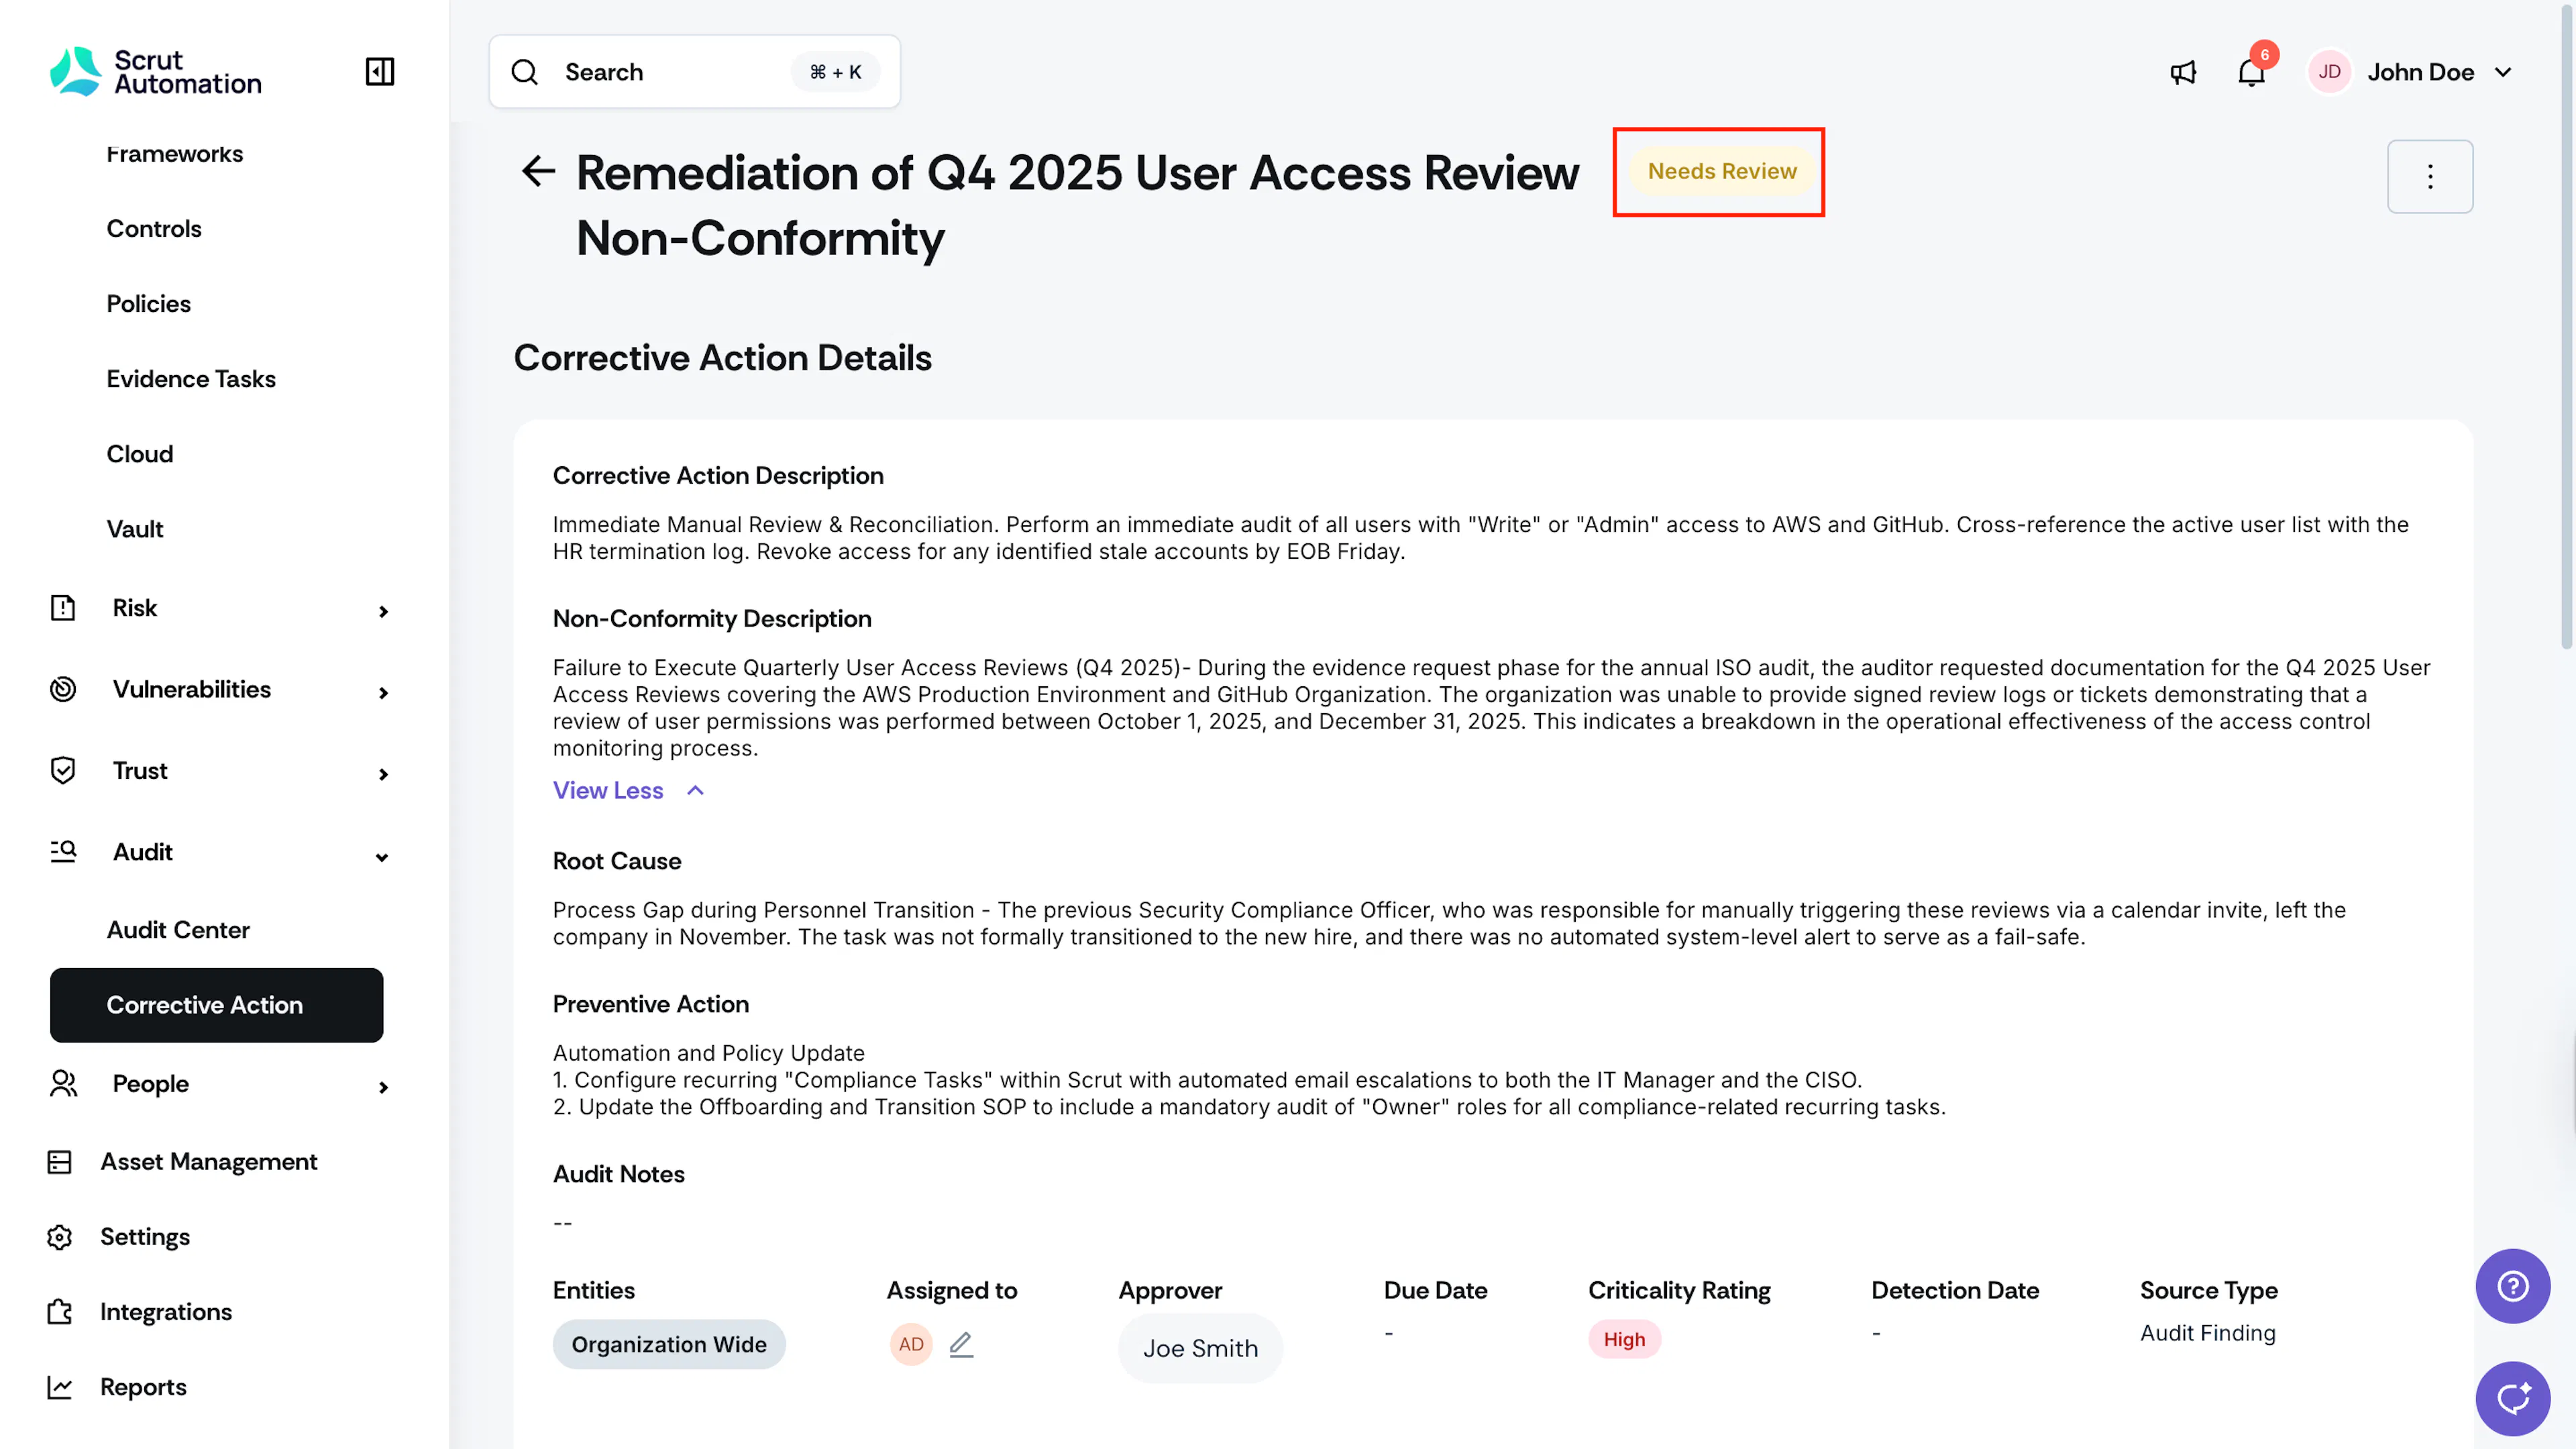This screenshot has height=1449, width=2576.
Task: Click the AD assignee avatar
Action: click(x=910, y=1344)
